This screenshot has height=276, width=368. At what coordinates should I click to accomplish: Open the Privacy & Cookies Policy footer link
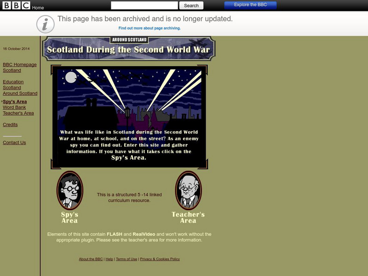[160, 259]
